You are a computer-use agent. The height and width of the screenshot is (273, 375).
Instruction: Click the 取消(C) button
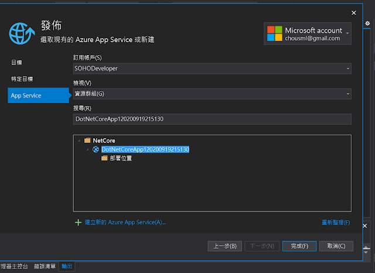click(x=336, y=246)
